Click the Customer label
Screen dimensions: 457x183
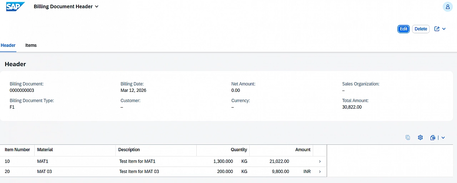click(x=130, y=101)
